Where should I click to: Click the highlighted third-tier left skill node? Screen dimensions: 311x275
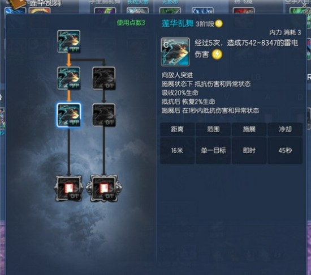coord(69,115)
